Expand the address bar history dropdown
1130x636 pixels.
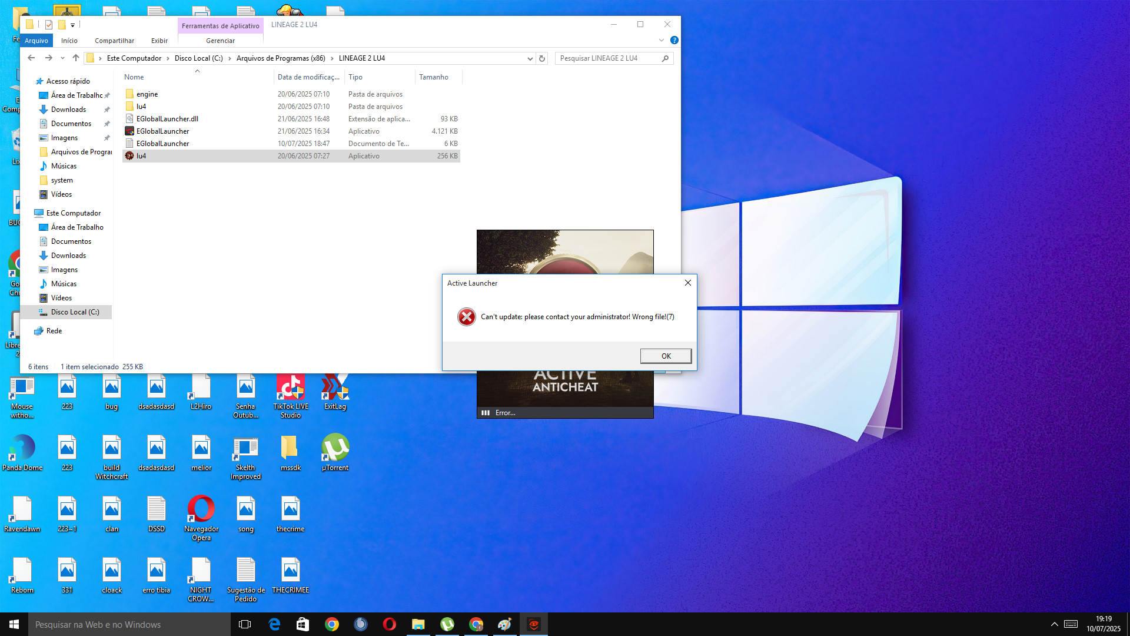click(530, 58)
